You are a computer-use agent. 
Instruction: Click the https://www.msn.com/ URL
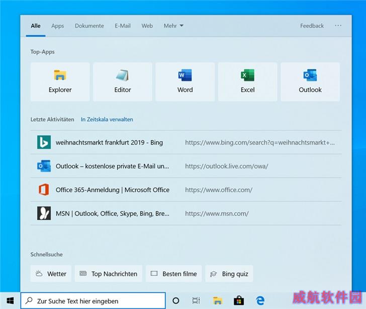click(217, 213)
